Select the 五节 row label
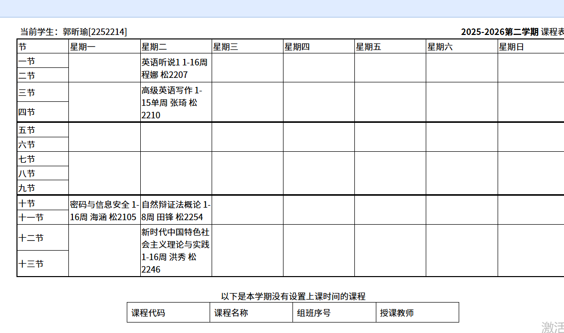Screen dimensions: 564x333 click(27, 130)
